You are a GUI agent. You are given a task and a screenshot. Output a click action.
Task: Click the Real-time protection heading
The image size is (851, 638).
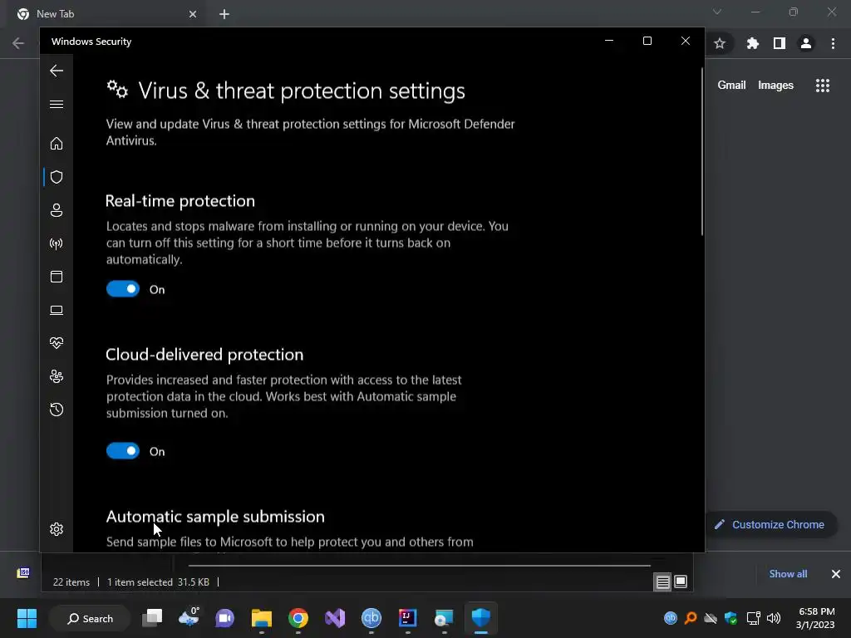(x=180, y=201)
